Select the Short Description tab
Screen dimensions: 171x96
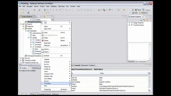click(x=141, y=62)
